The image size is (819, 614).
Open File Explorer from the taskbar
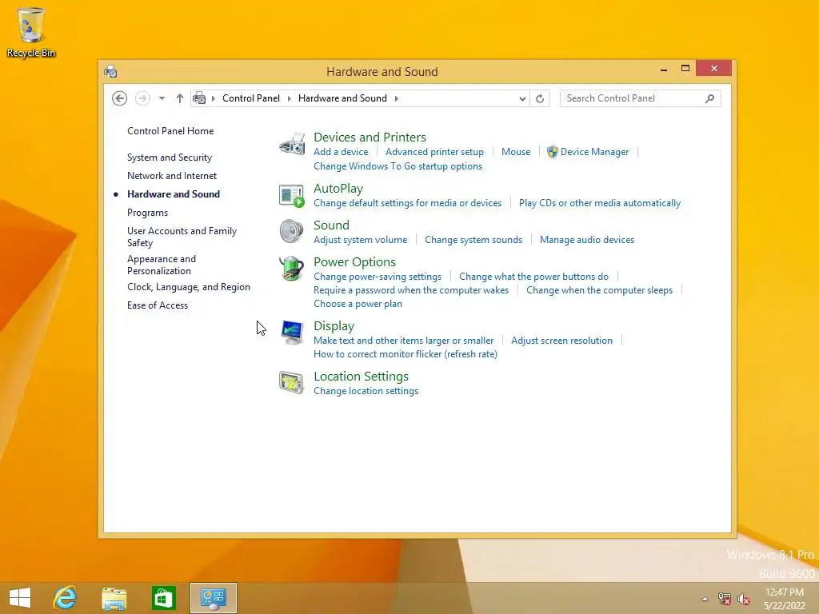click(x=114, y=598)
